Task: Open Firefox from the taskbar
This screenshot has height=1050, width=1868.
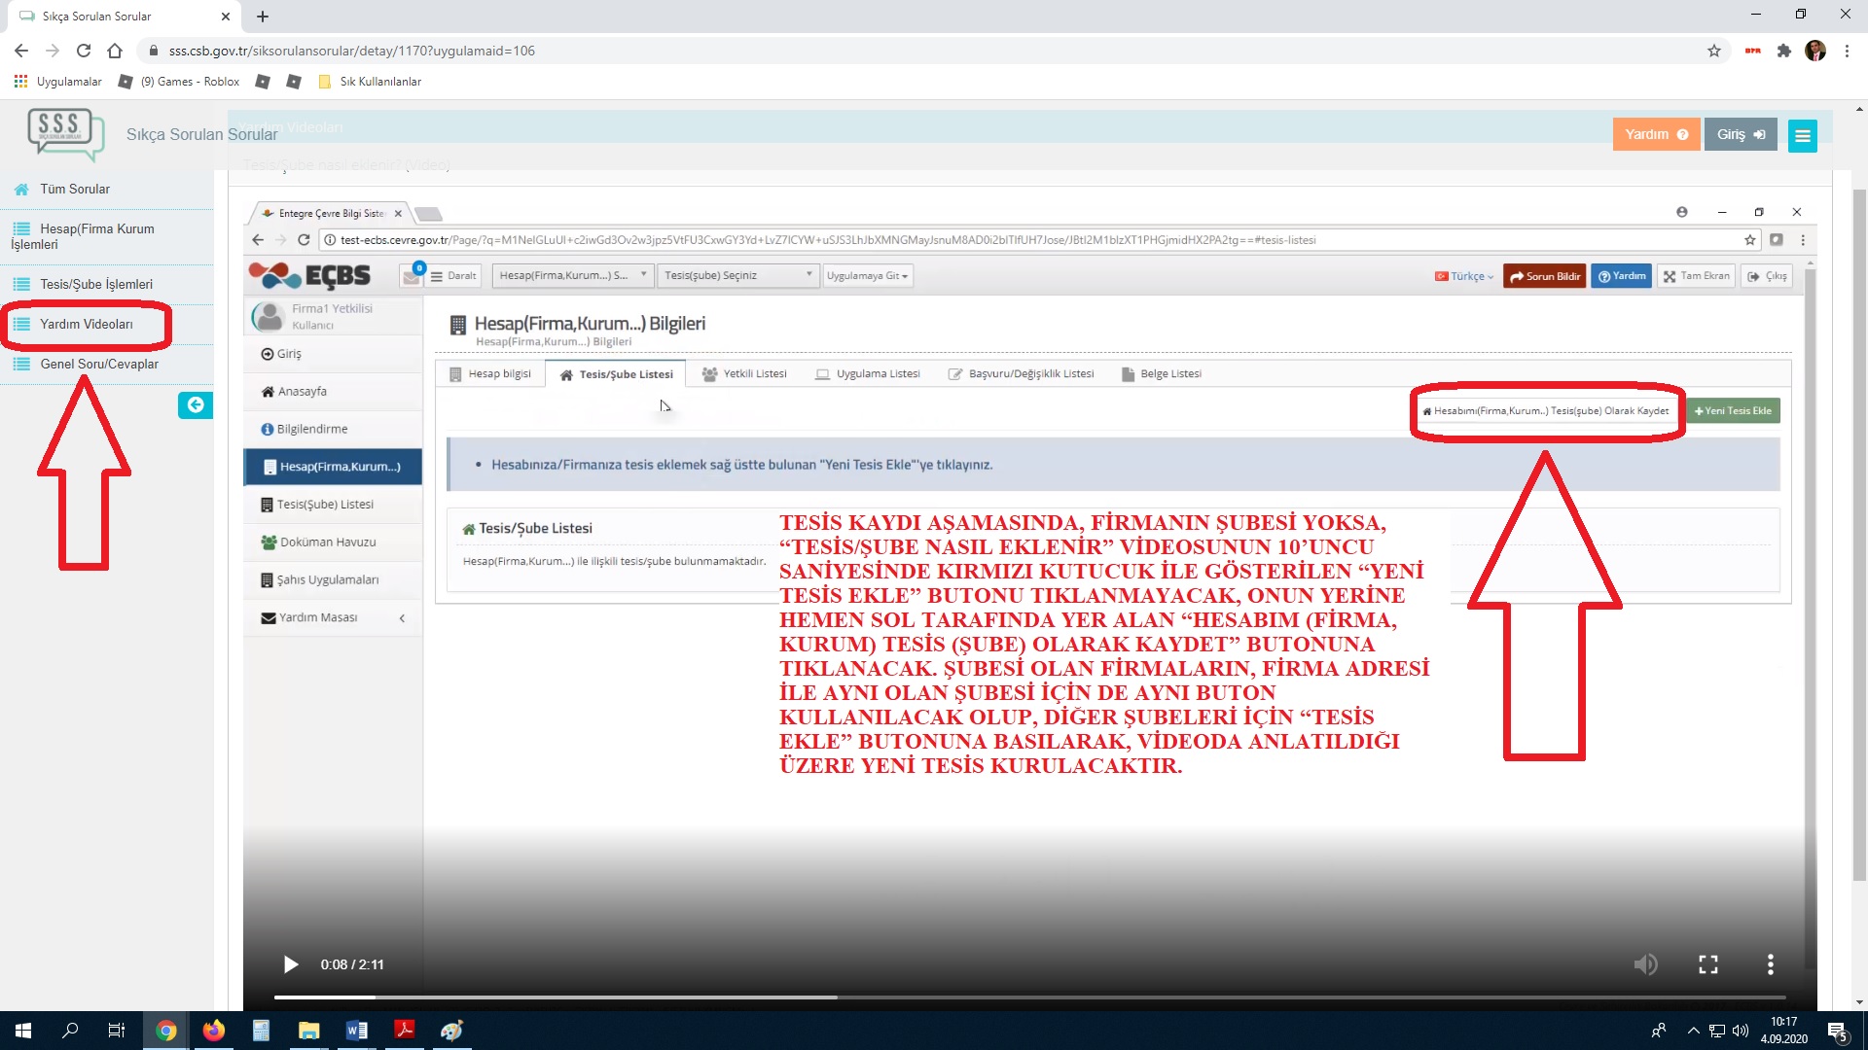Action: (213, 1031)
